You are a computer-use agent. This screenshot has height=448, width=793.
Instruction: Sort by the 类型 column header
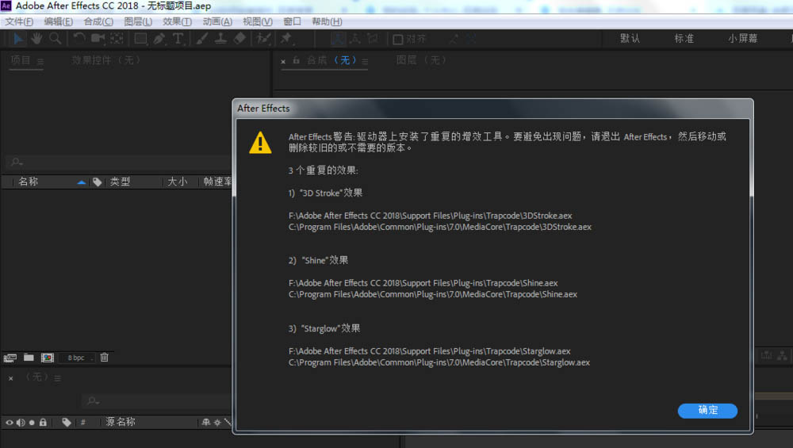pyautogui.click(x=121, y=182)
